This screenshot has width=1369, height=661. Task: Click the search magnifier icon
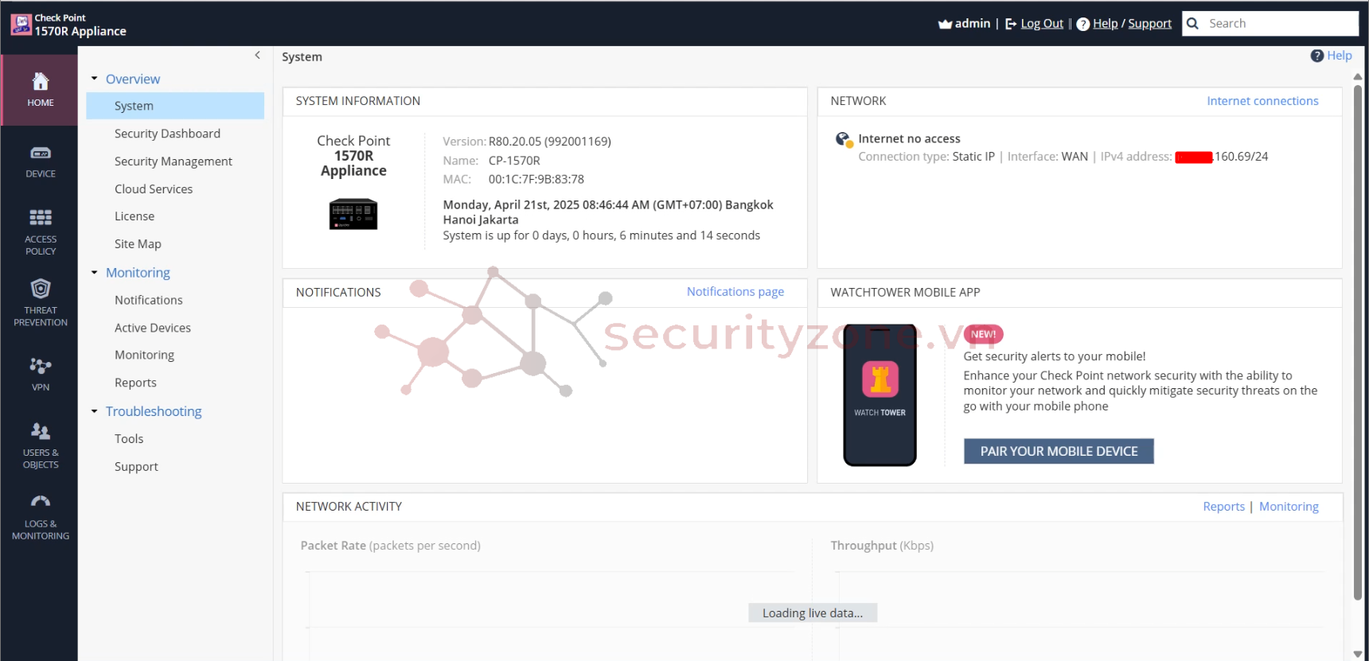(1192, 23)
